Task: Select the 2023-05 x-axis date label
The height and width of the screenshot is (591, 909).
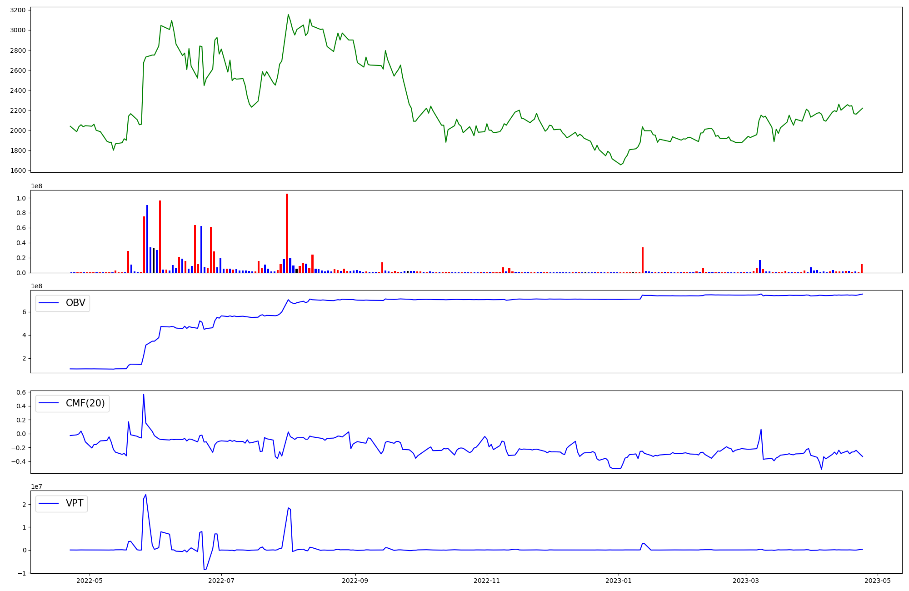Action: coord(877,581)
